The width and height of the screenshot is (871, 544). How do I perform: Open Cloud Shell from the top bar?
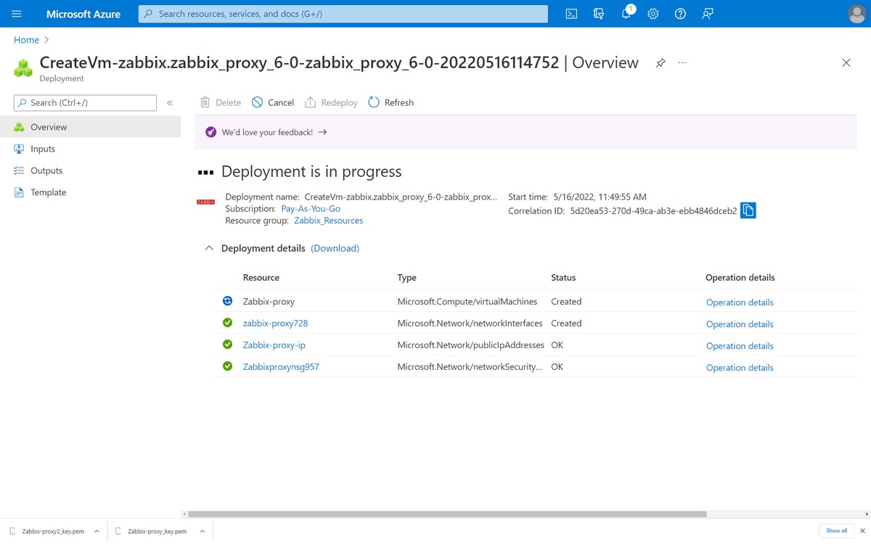[571, 14]
